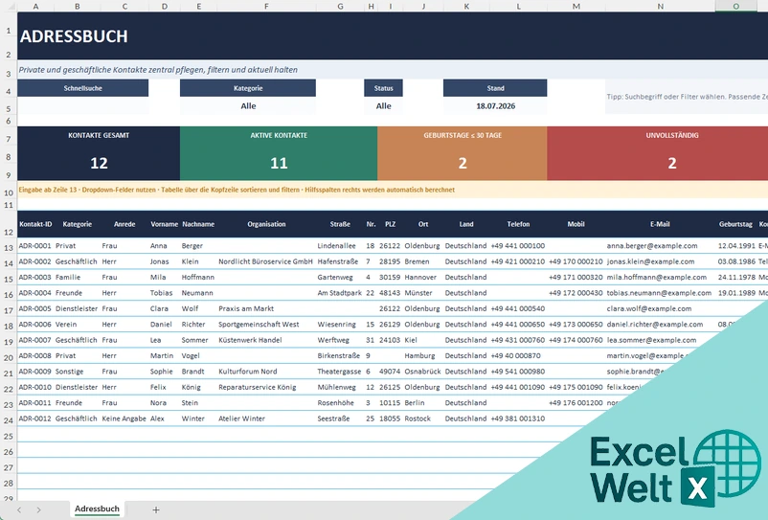Click the Kontakte Gesamt tile value 12
Image resolution: width=768 pixels, height=520 pixels.
click(x=99, y=163)
